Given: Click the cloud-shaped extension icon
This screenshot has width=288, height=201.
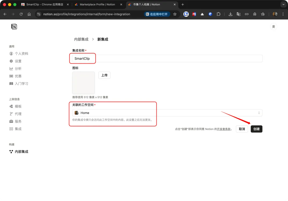Looking at the screenshot, I should point(202,14).
